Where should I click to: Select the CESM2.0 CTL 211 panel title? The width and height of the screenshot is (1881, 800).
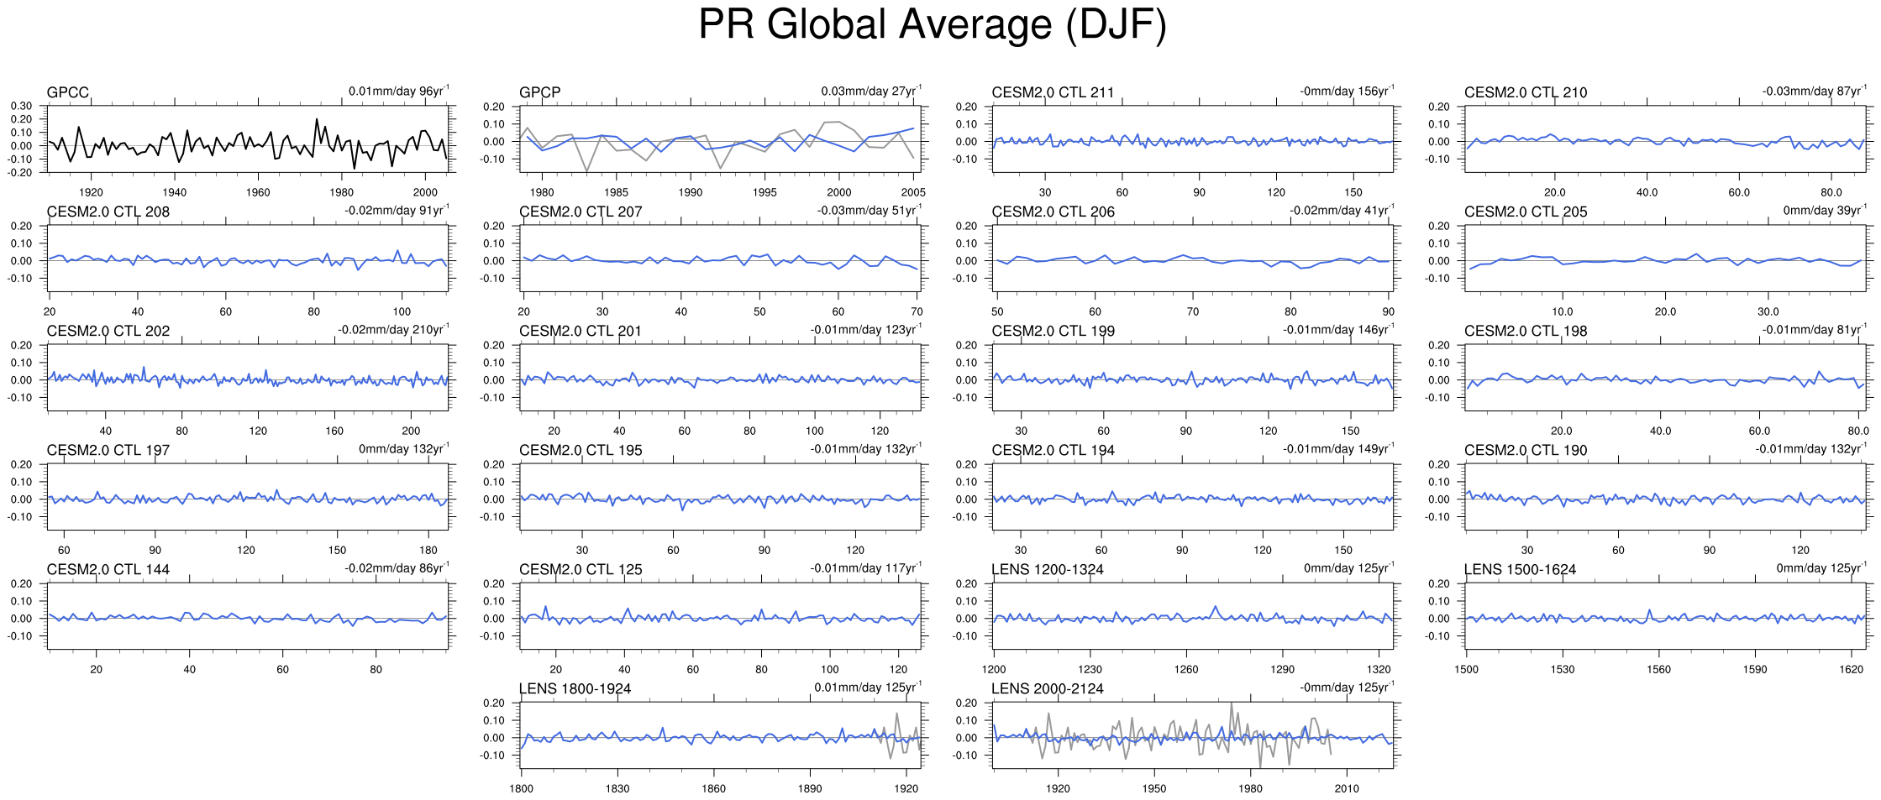coord(1053,92)
